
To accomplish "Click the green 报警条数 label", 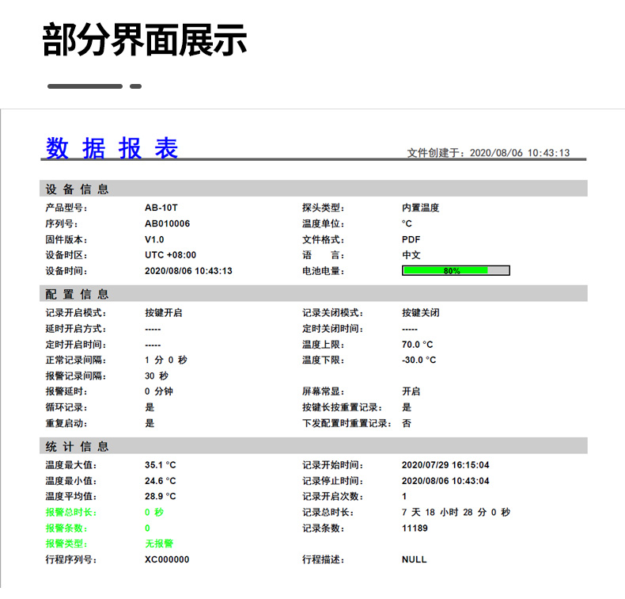I will 66,528.
